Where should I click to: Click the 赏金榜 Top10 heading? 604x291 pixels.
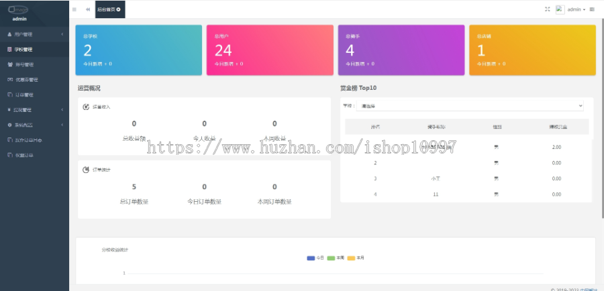(358, 88)
